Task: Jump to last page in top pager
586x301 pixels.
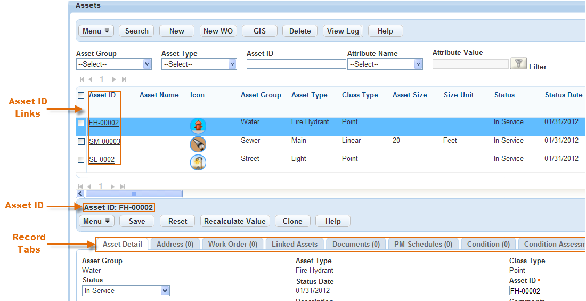Action: (124, 79)
